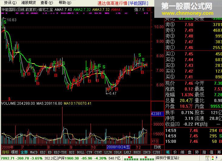
Task: Apply the CYHT indicator
Action: click(98, 152)
